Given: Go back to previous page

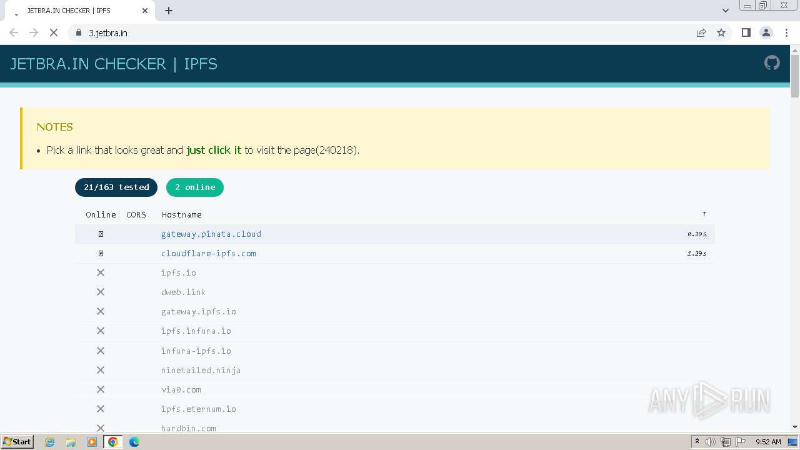Looking at the screenshot, I should 14,32.
